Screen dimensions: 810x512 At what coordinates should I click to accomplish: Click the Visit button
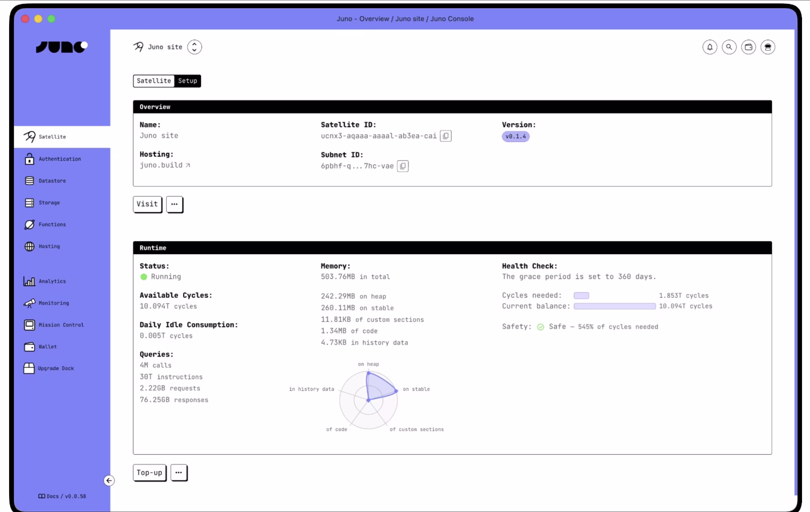(x=147, y=204)
